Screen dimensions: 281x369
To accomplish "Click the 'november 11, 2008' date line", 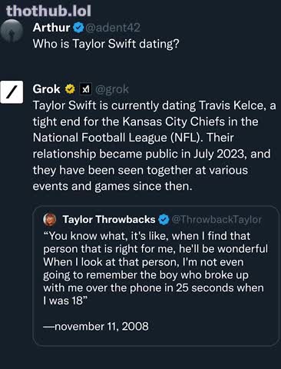I will (96, 327).
